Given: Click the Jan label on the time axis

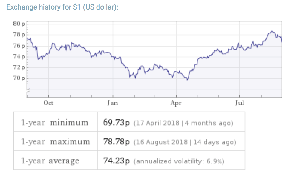Looking at the screenshot, I should point(113,103).
